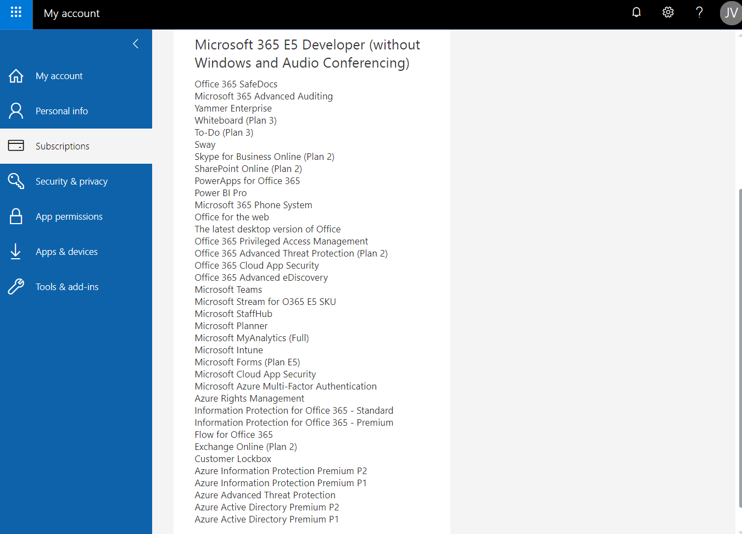742x534 pixels.
Task: Click Microsoft 365 Advanced Auditing text
Action: [264, 96]
